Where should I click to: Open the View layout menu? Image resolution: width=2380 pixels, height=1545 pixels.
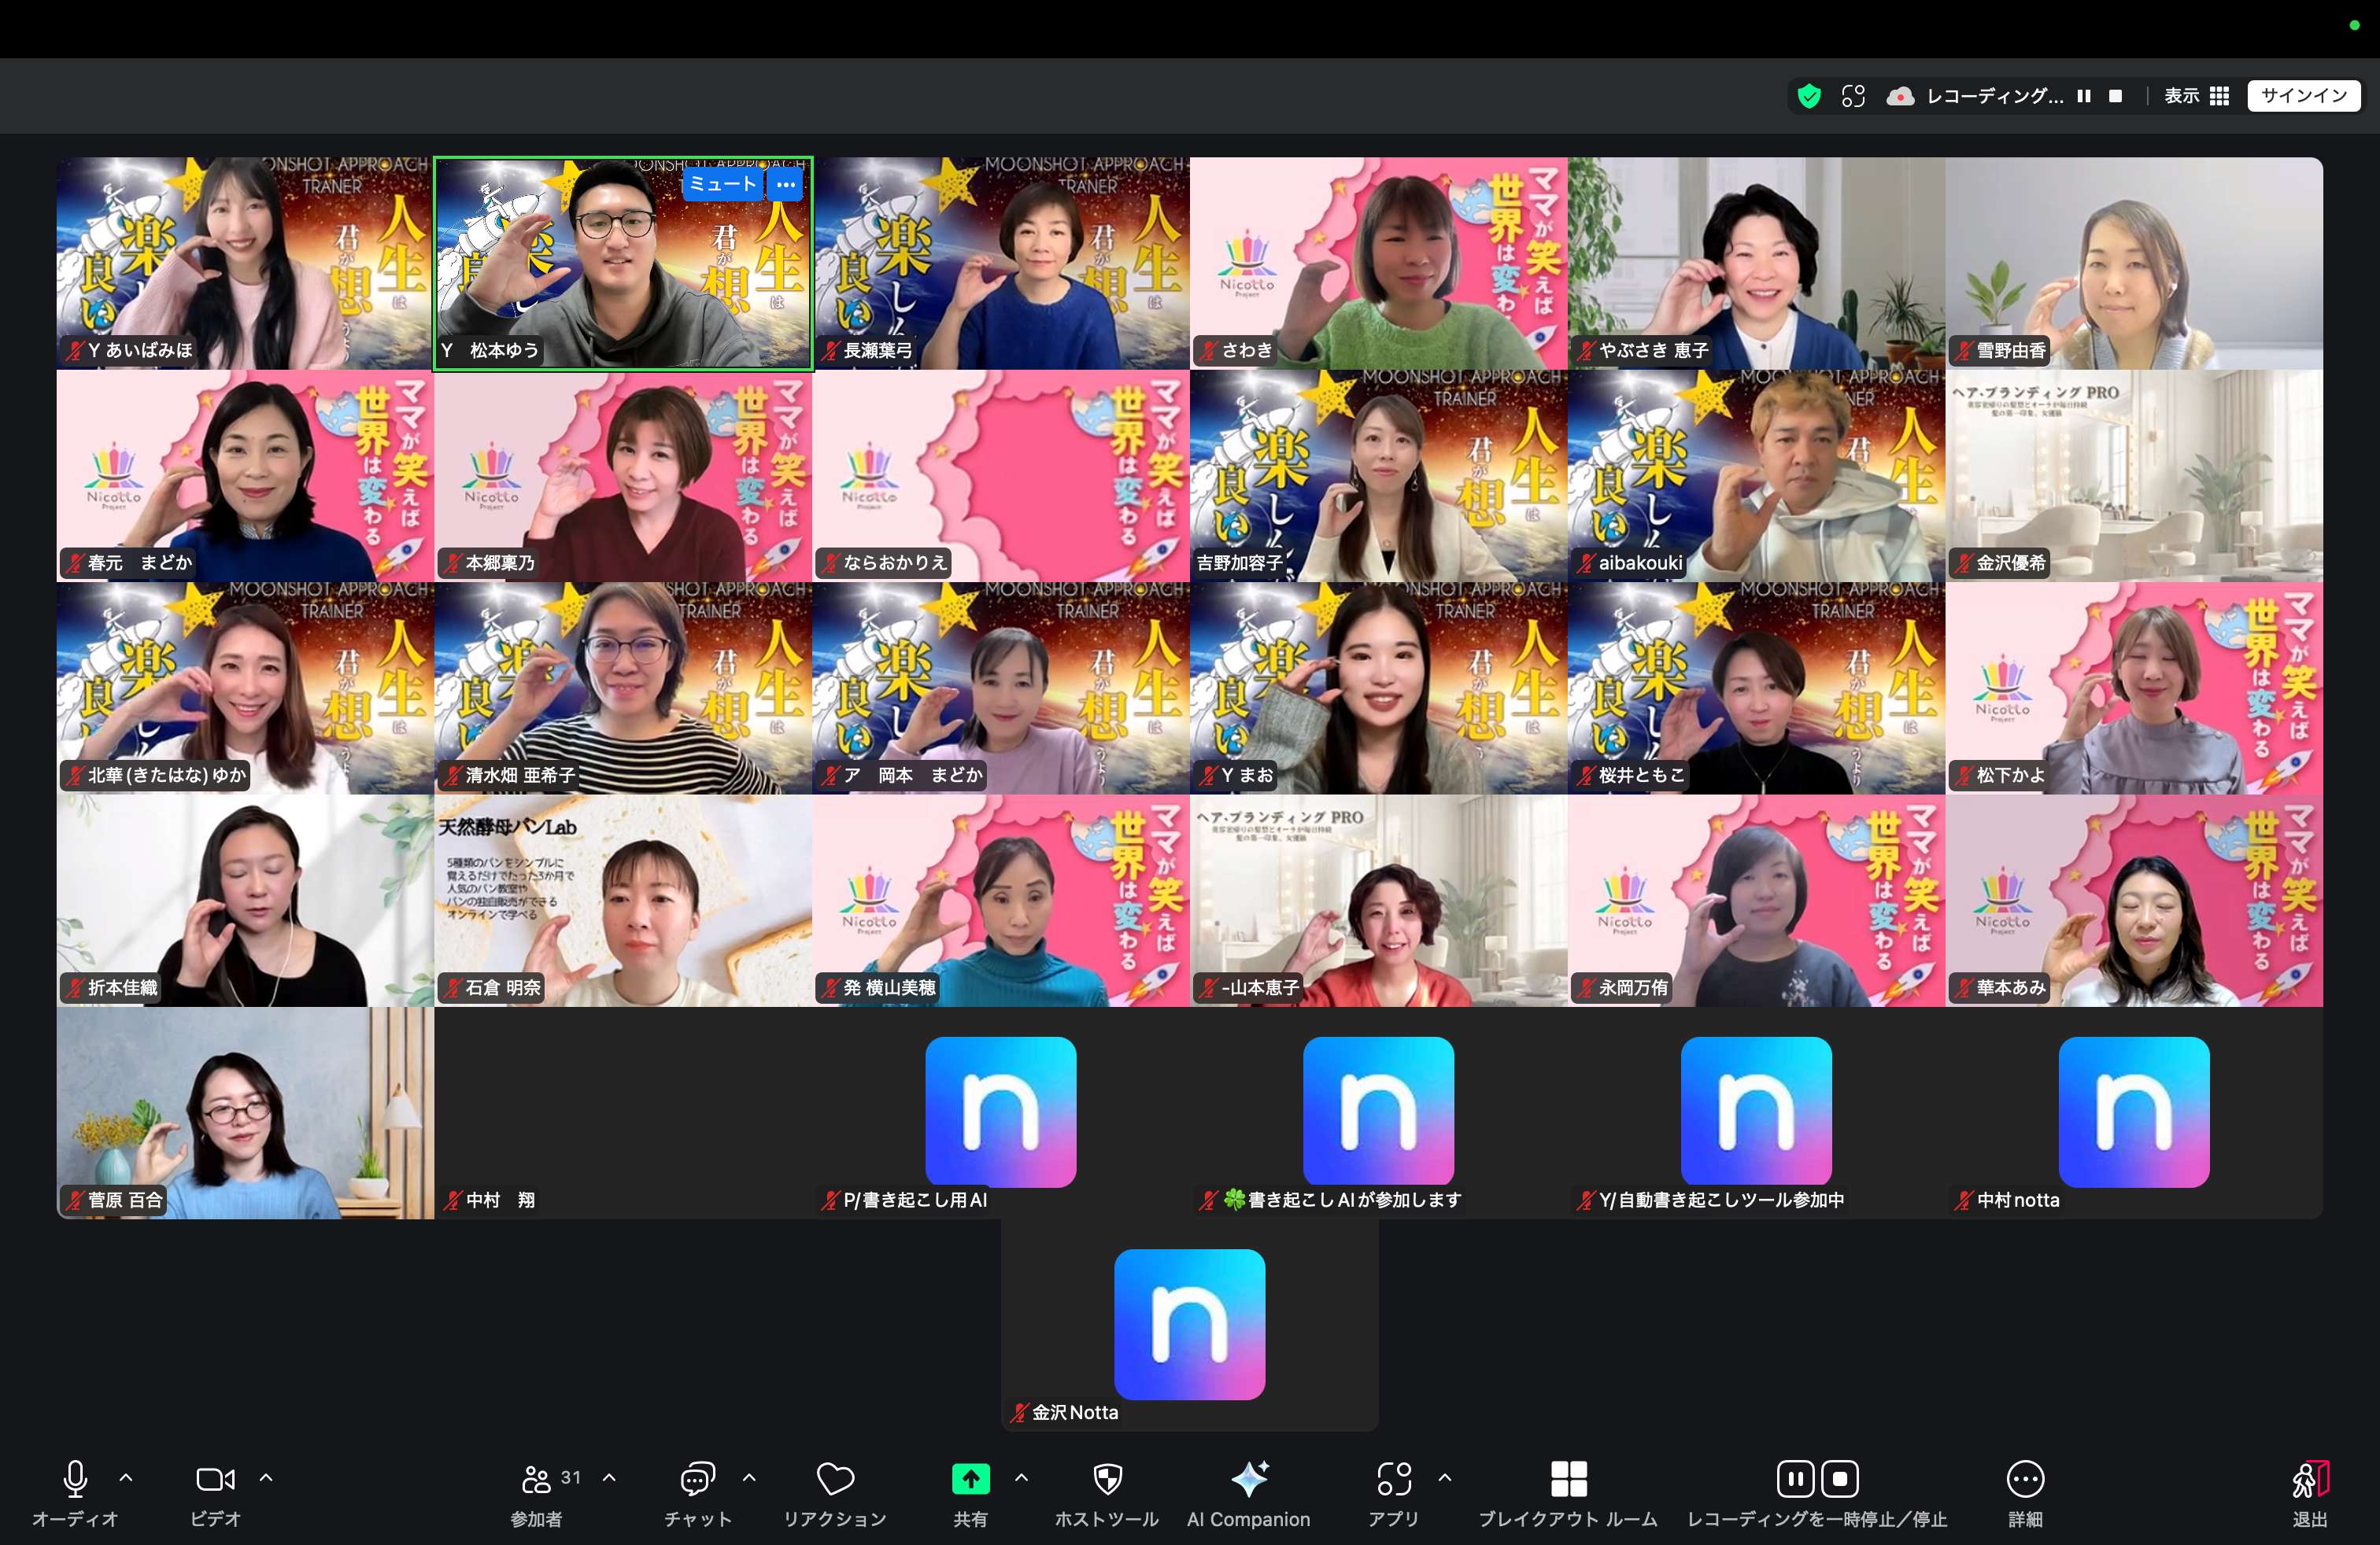[2196, 96]
